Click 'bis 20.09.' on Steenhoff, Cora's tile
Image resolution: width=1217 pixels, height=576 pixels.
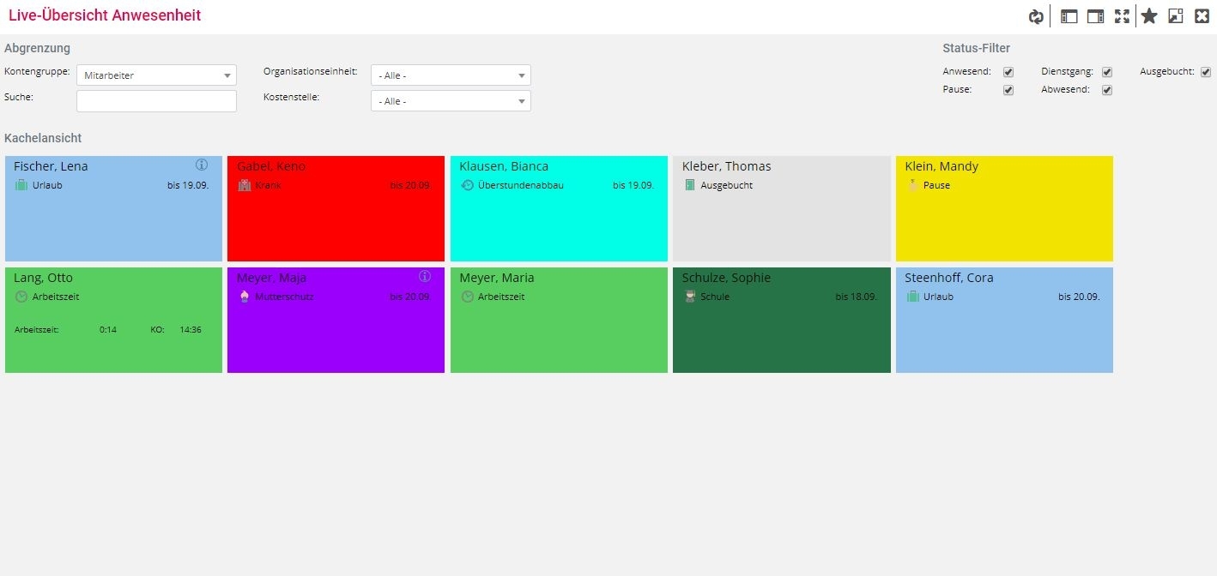[1079, 297]
